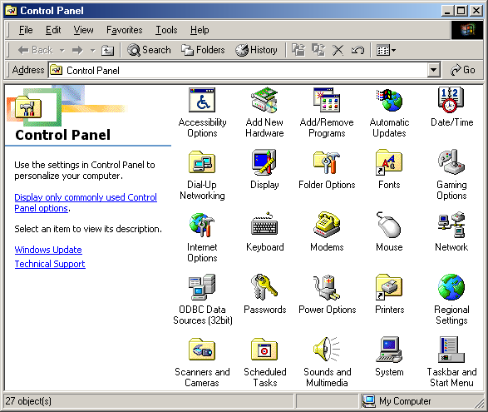Click the Move To toolbar icon
The height and width of the screenshot is (412, 488).
click(298, 50)
